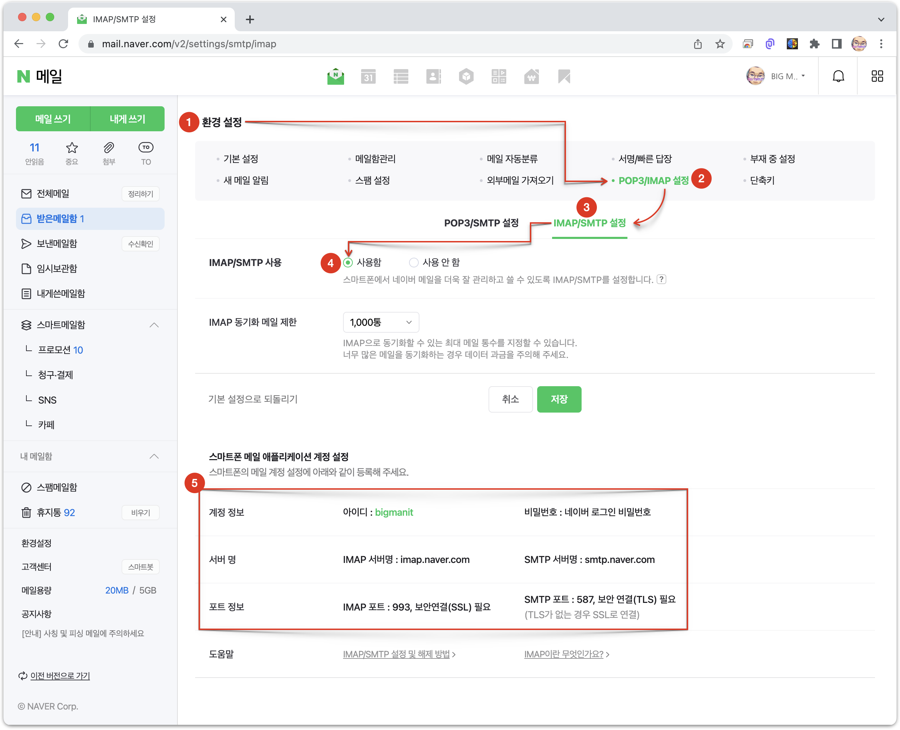Click 기본 설정으로 되돌리기 link

click(x=253, y=399)
